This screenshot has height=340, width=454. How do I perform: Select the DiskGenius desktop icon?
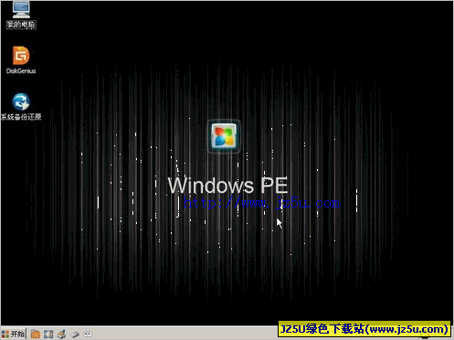pos(21,60)
